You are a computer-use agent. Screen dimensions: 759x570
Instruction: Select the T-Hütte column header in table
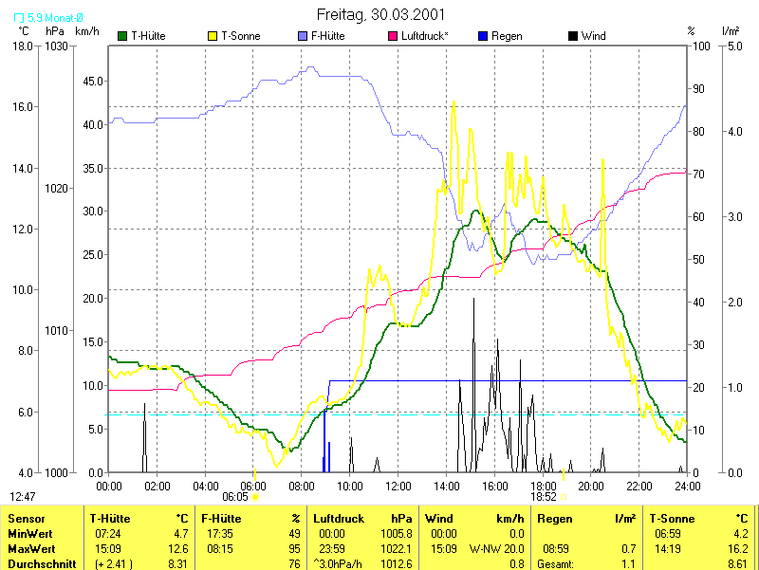pyautogui.click(x=110, y=519)
